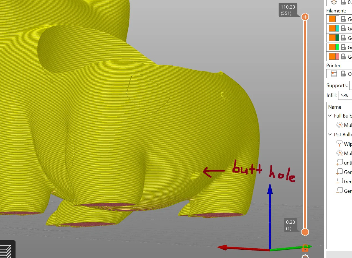Select the 'Mul' row under Full Bulb

(340, 125)
